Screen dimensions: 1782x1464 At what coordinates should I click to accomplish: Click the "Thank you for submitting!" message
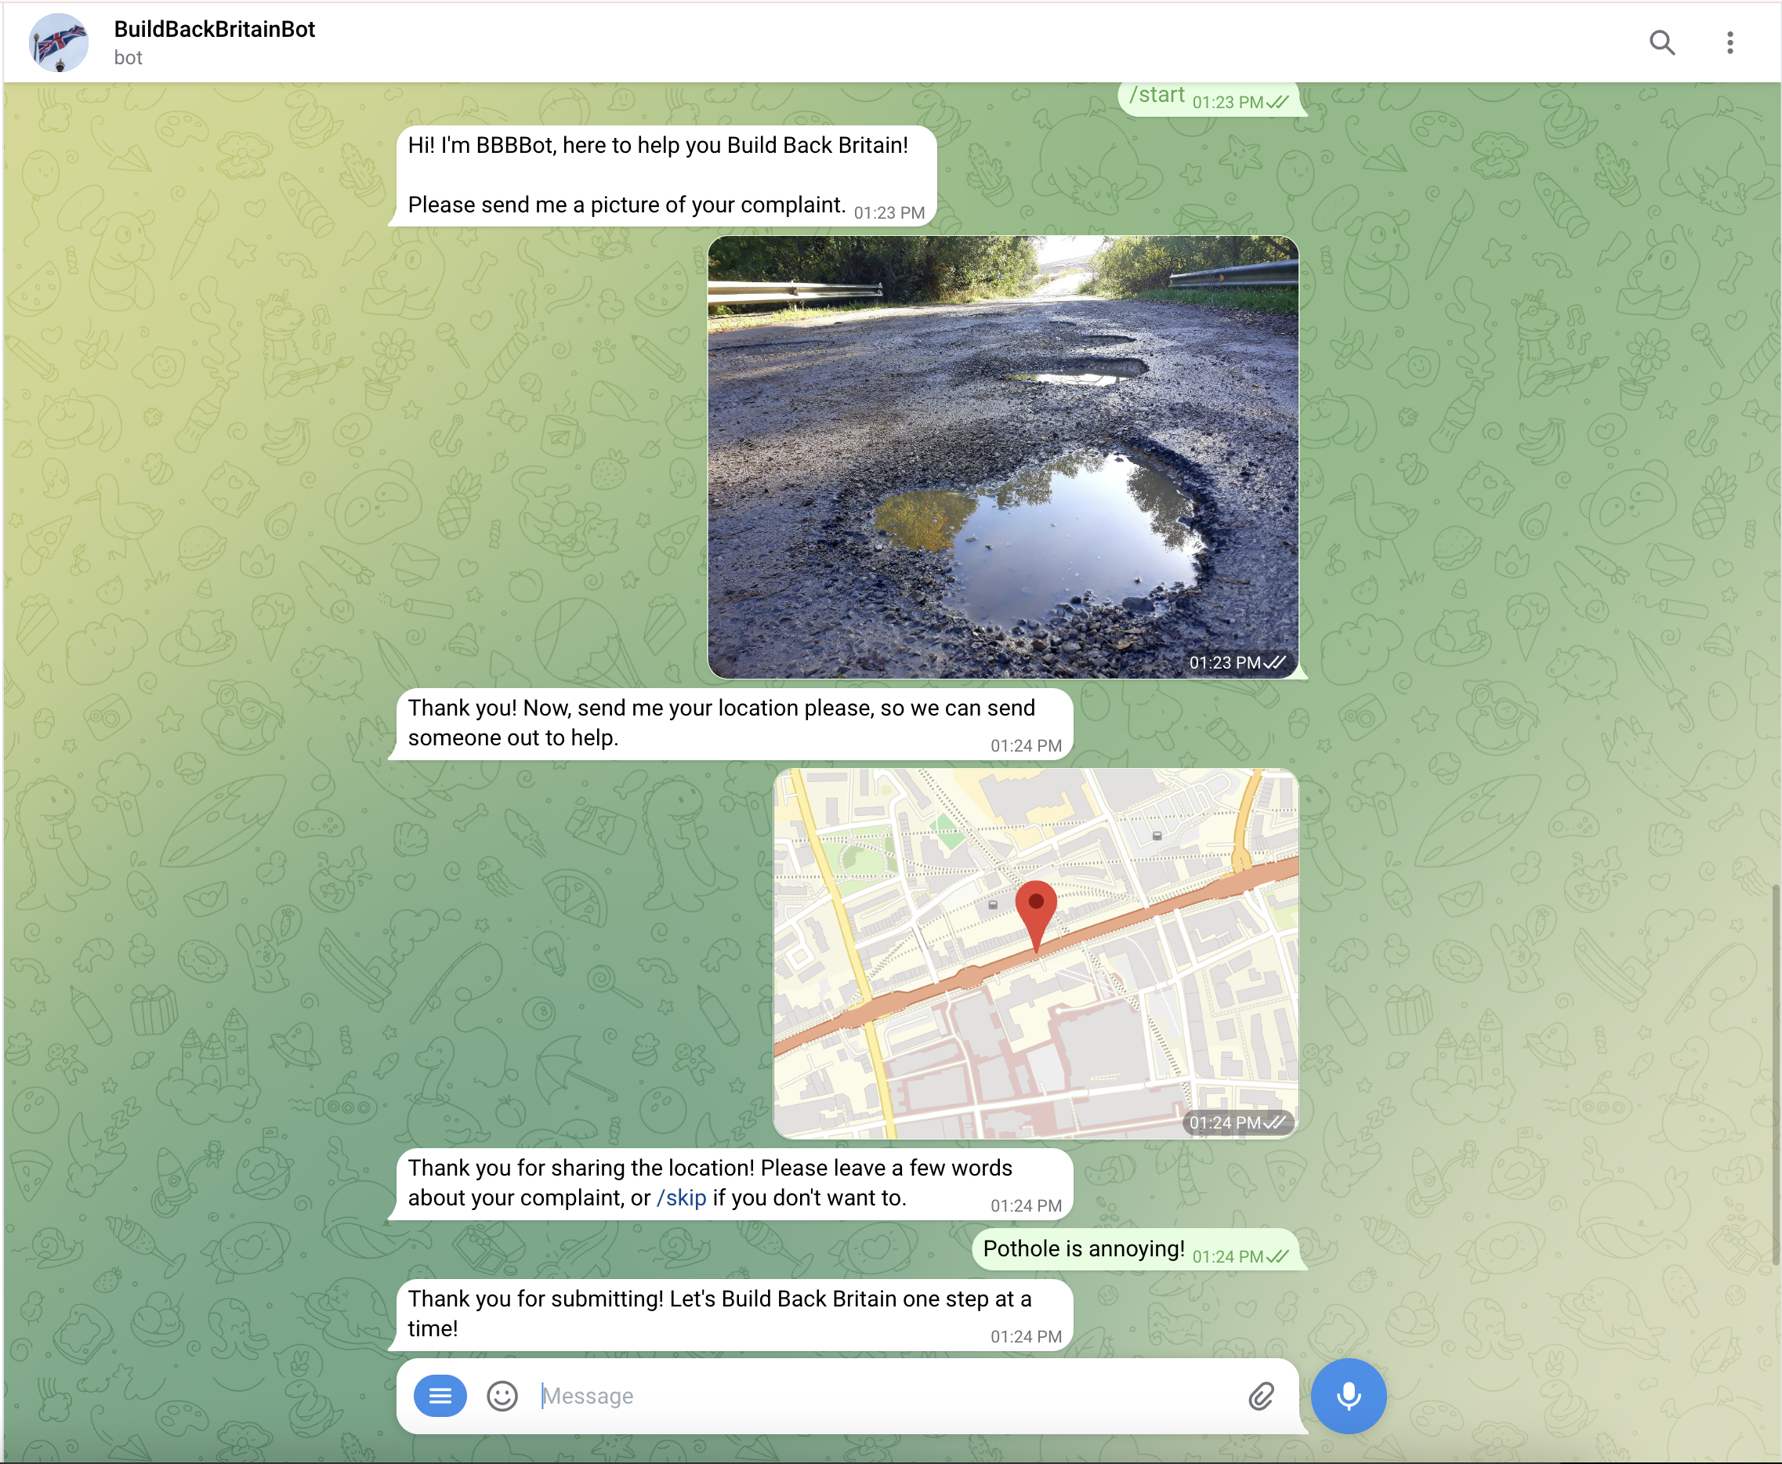coord(719,1313)
